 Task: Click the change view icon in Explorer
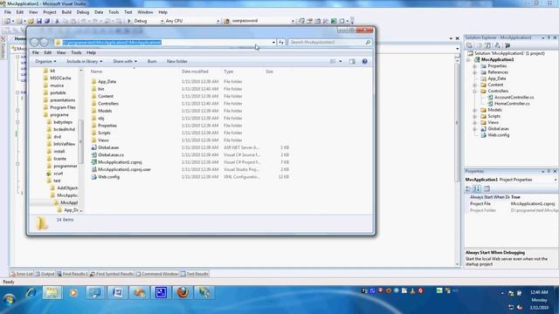(333, 62)
